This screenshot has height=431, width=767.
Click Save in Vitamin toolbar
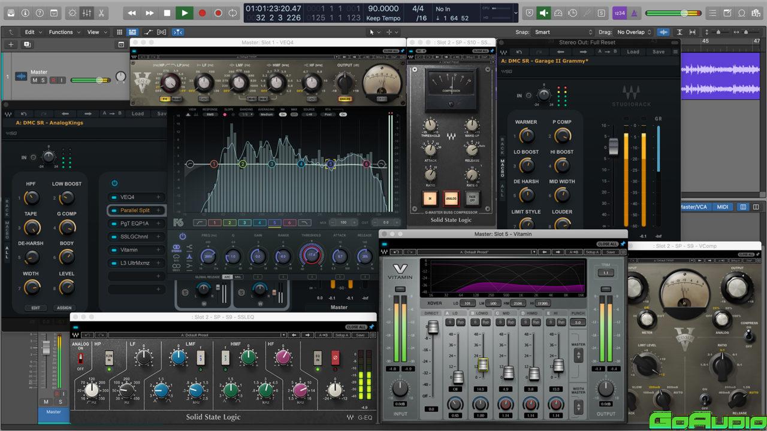tap(610, 252)
